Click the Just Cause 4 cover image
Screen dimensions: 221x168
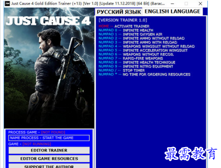pos(49,68)
